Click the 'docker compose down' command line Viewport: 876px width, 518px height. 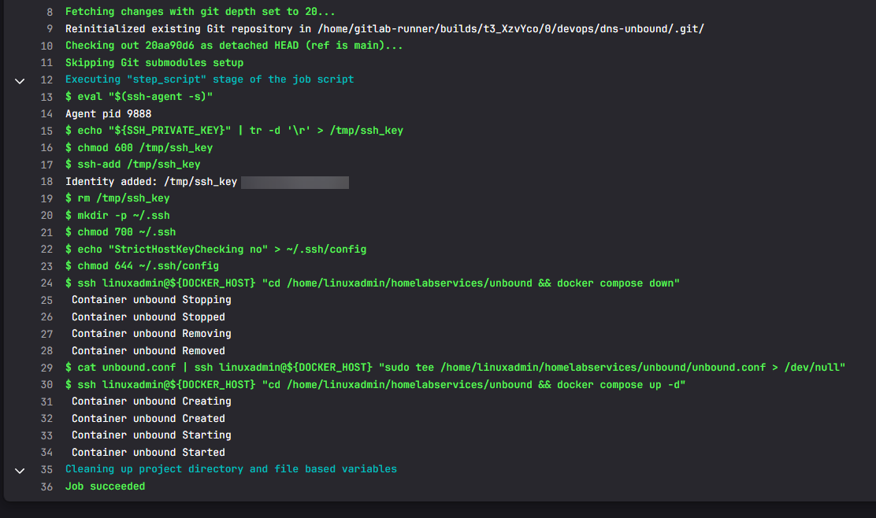(x=372, y=283)
